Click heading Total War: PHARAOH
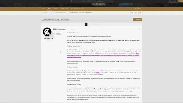Viewport: 183px width, 103px height. click(x=72, y=67)
